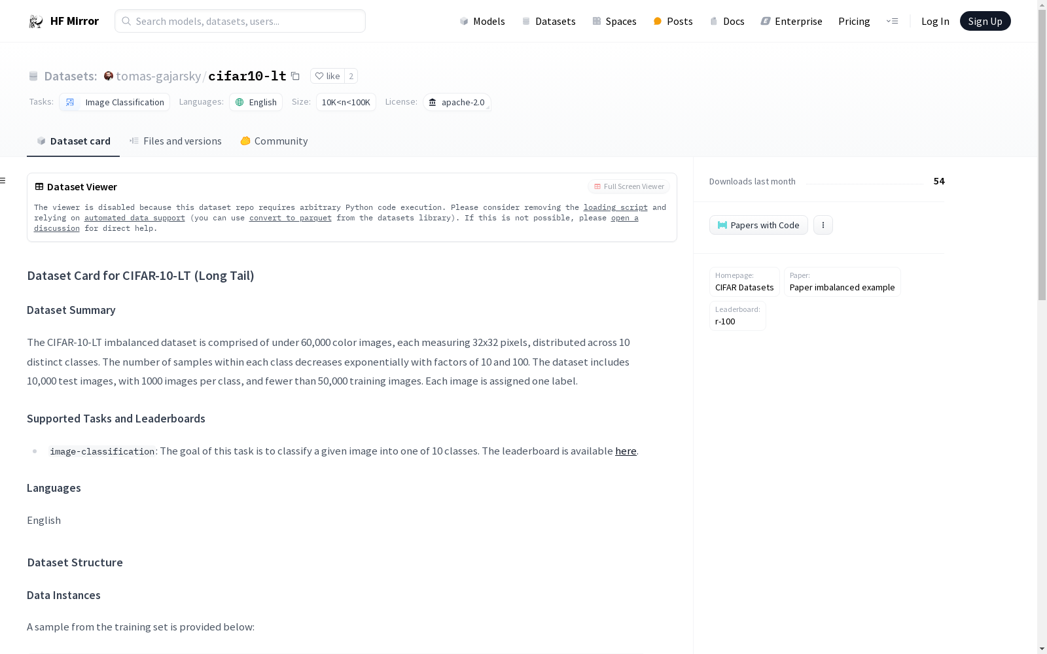
Task: Switch to the Dataset card tab
Action: click(73, 141)
